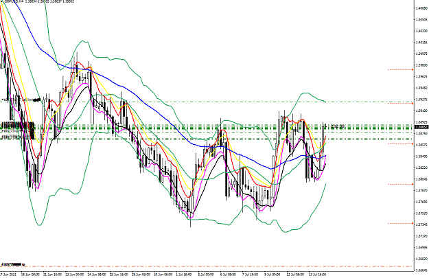Click the 1.40330 price scale label
This screenshot has width=429, height=278.
421,31
